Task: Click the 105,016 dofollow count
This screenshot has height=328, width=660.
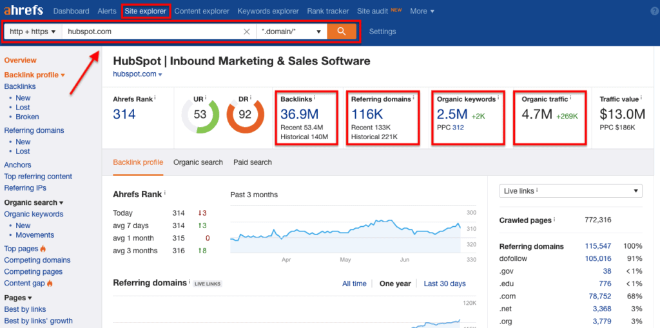Action: (x=598, y=258)
